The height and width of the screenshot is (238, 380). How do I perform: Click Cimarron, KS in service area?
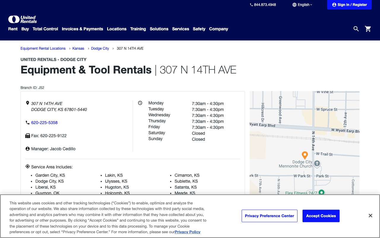[187, 175]
